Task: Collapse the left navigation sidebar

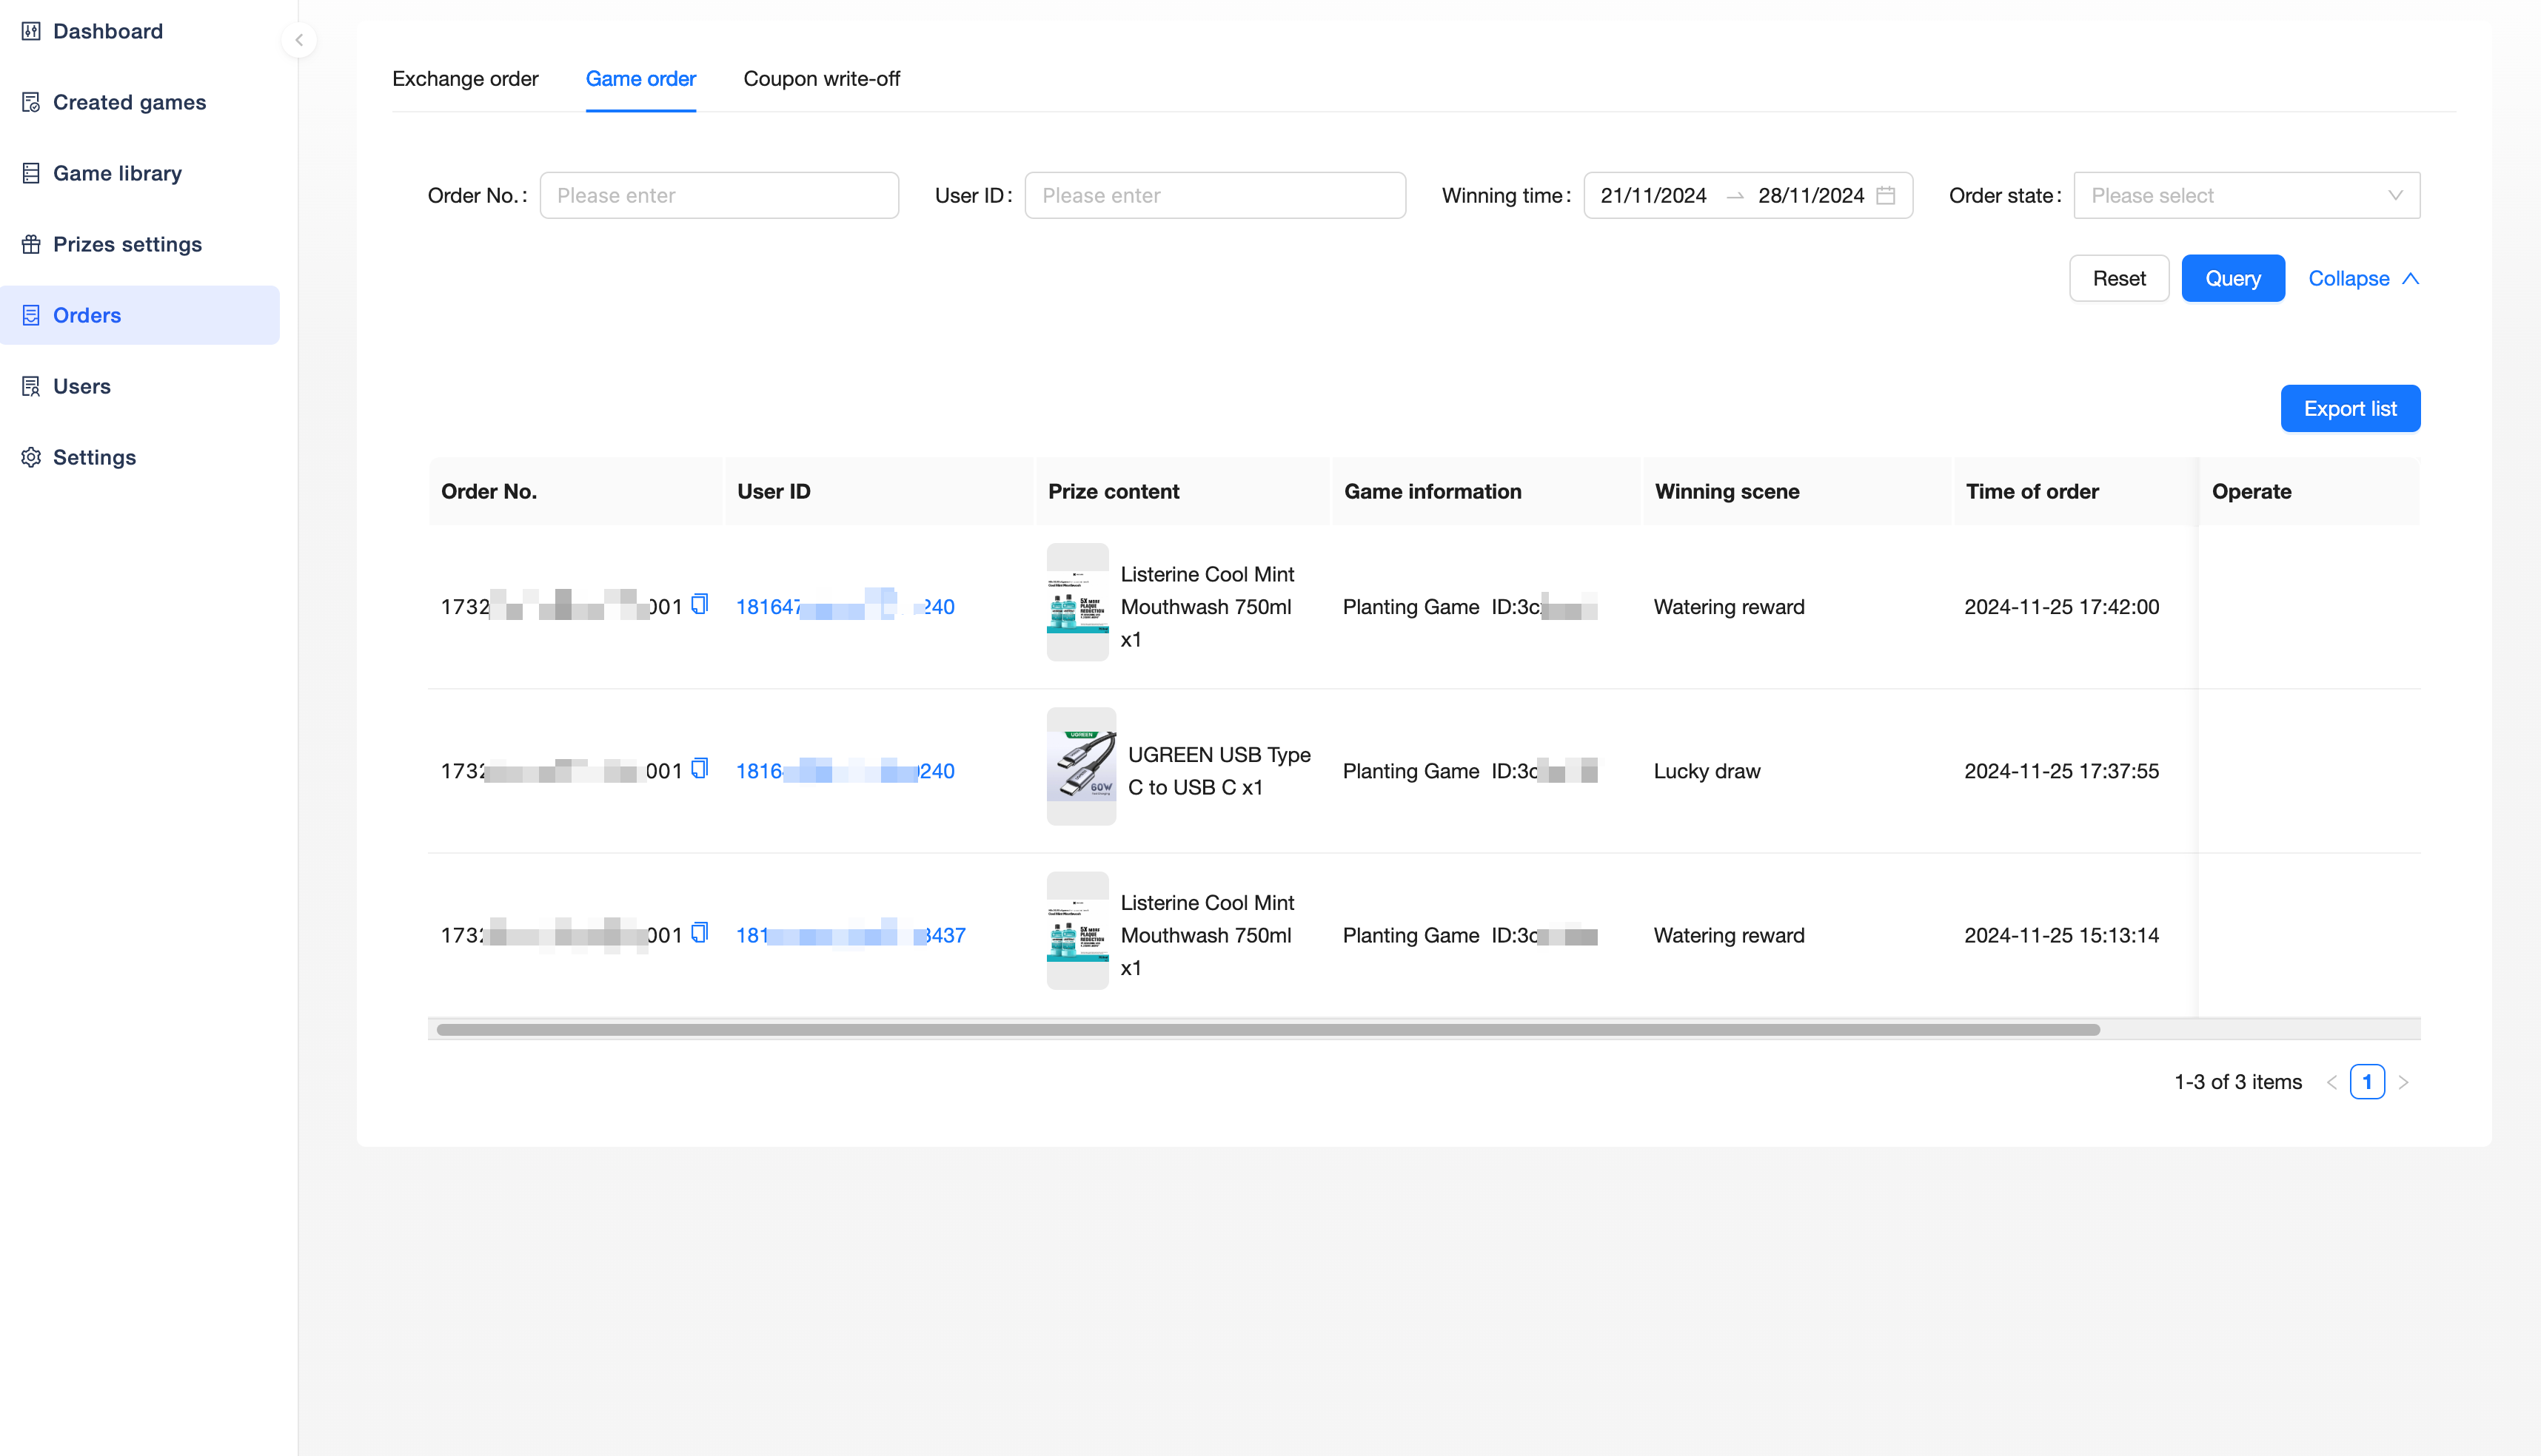Action: click(298, 40)
